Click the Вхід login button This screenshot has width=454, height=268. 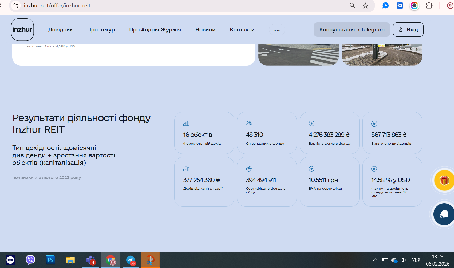(x=408, y=30)
